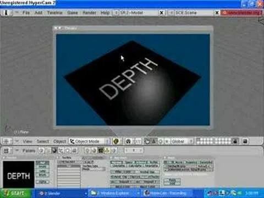Click the Shading context sphere icon
Image resolution: width=264 pixels, height=198 pixels.
tap(54, 151)
